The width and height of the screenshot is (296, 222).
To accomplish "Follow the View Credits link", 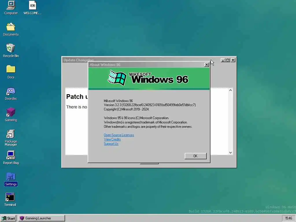I will 112,139.
